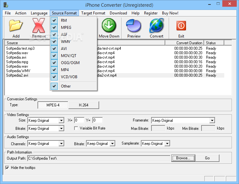Toggle the ASF source format check

[x=74, y=34]
